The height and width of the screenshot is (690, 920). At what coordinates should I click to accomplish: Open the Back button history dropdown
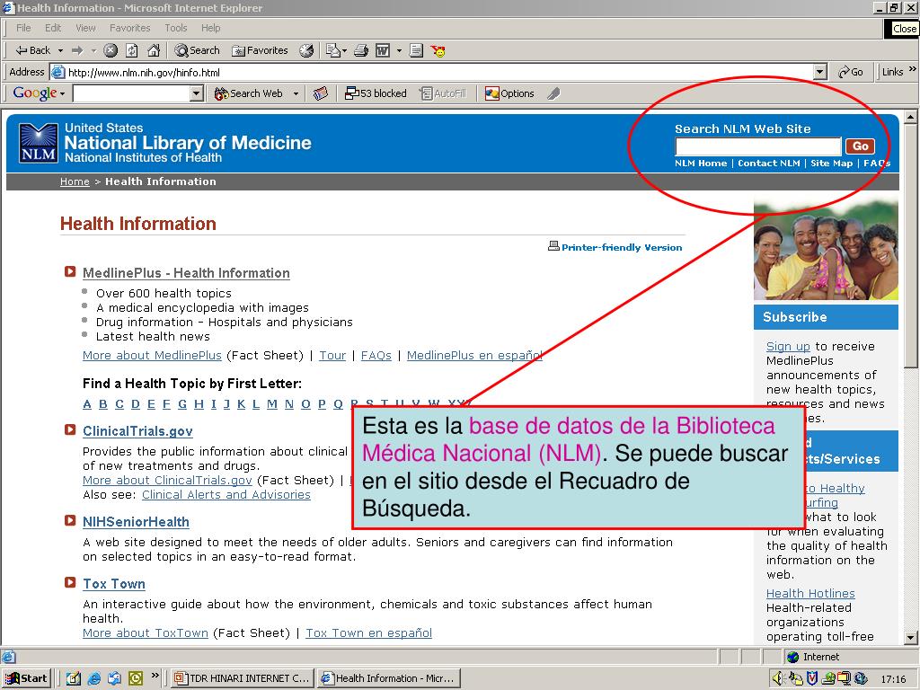[60, 50]
